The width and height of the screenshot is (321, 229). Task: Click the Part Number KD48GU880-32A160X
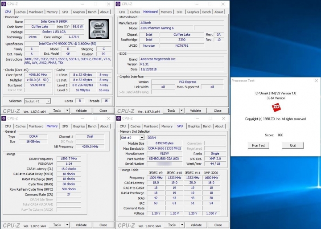pos(165,159)
